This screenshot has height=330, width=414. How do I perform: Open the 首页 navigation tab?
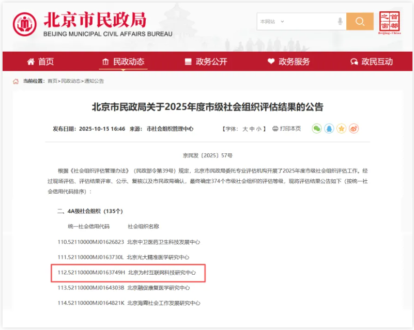(x=40, y=61)
